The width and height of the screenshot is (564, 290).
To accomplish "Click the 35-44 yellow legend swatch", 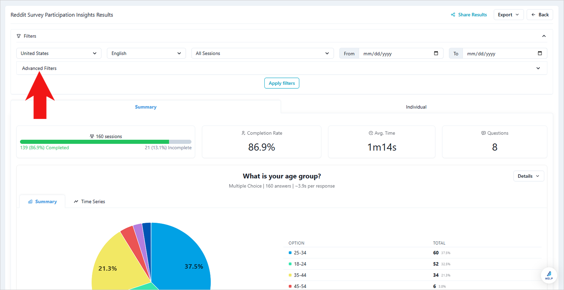I will (290, 275).
